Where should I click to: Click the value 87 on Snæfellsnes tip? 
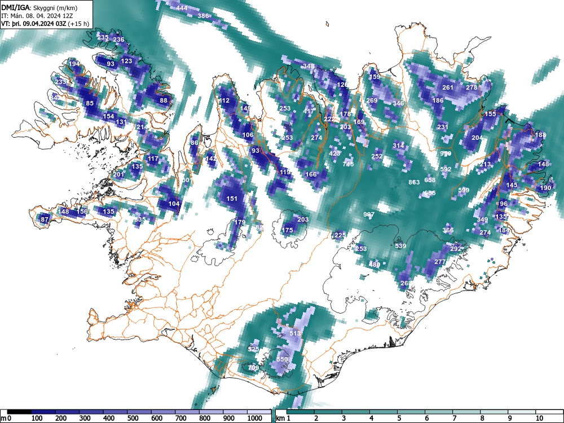click(x=45, y=219)
